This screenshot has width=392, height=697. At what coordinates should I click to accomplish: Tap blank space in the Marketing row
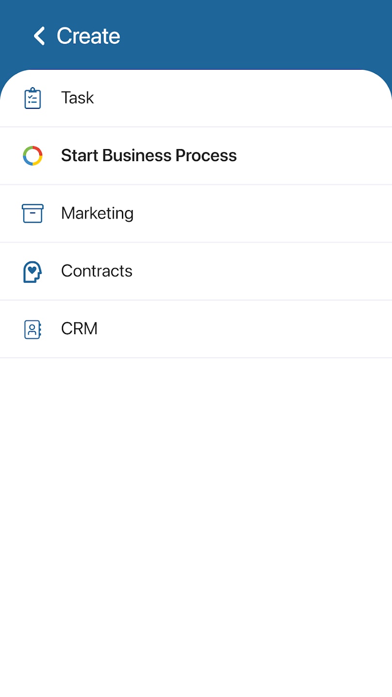(x=266, y=213)
